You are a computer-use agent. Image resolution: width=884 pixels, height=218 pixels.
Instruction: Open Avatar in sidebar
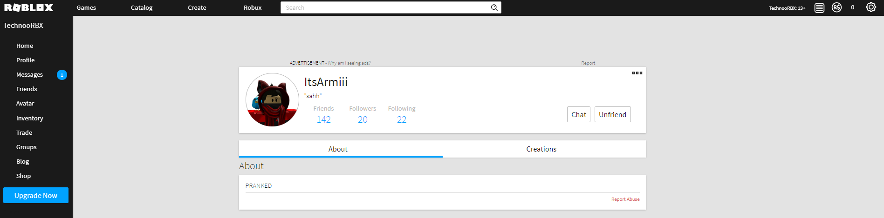pos(25,103)
